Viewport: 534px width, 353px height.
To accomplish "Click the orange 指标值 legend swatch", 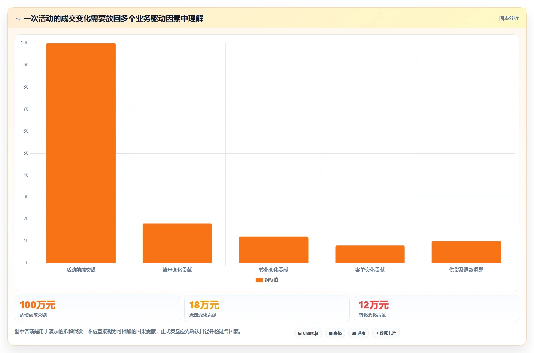I will tap(259, 280).
